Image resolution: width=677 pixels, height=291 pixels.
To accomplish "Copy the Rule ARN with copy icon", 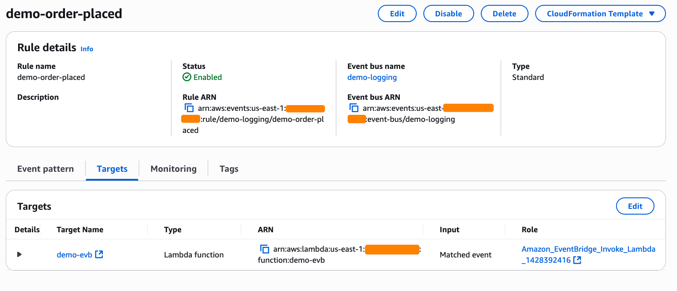I will [x=189, y=108].
